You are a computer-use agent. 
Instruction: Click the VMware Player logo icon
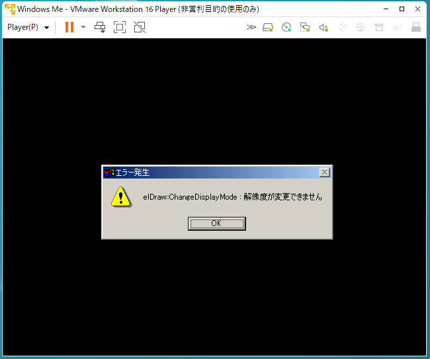[x=10, y=9]
